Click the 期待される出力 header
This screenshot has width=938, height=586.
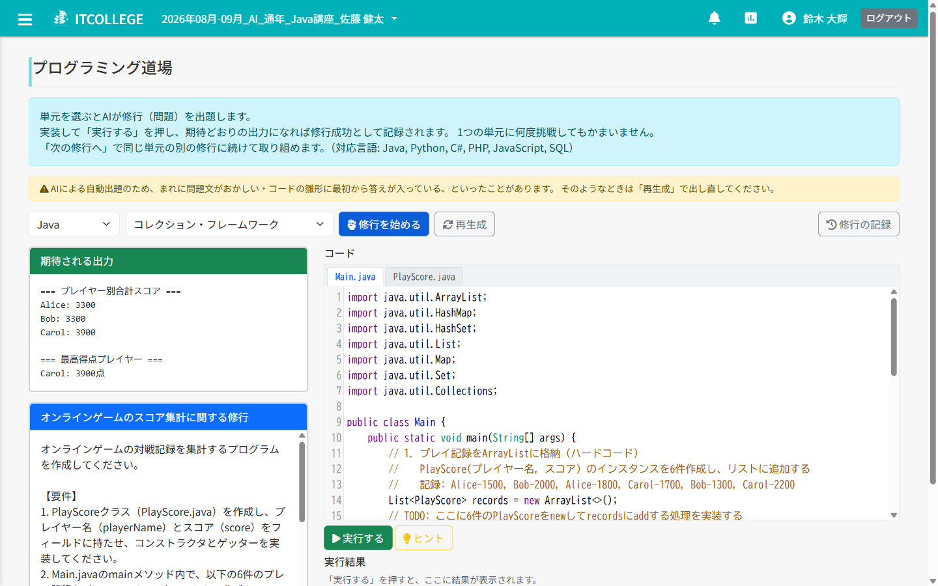pyautogui.click(x=168, y=261)
